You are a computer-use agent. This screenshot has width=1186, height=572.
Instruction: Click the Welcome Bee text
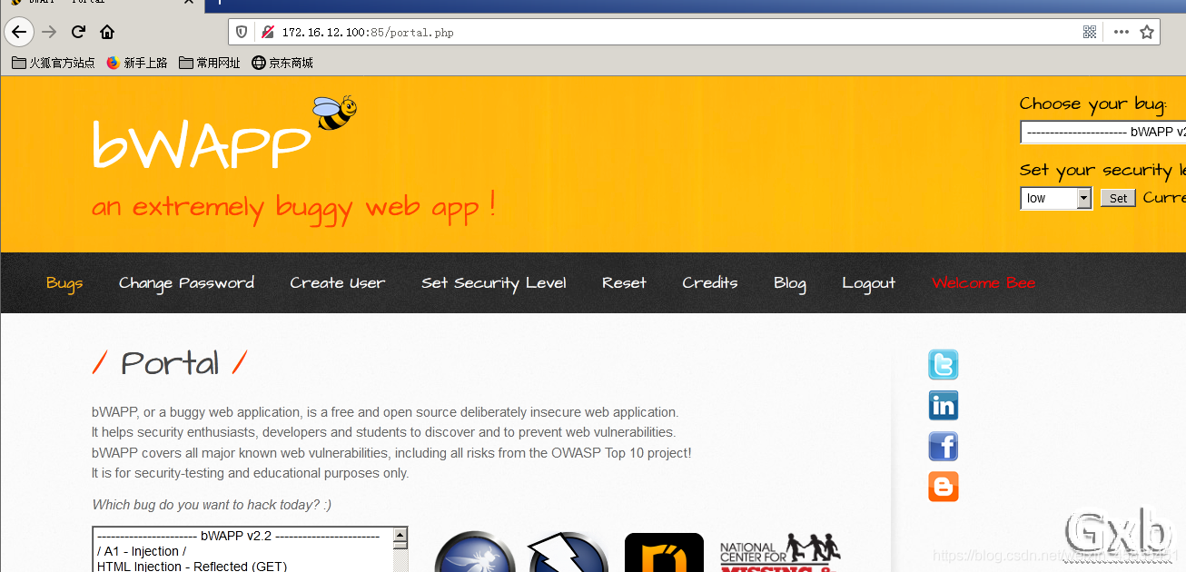pyautogui.click(x=983, y=283)
